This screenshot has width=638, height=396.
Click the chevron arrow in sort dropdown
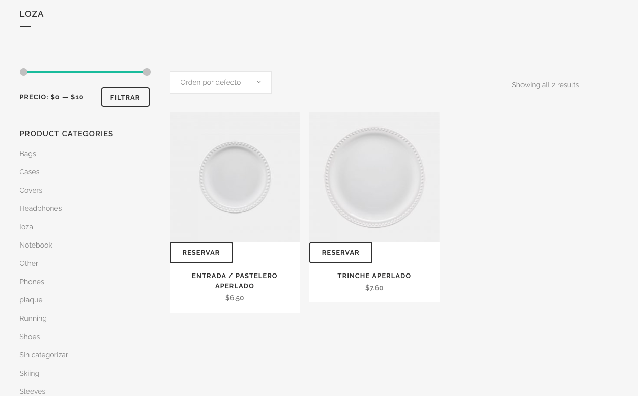tap(258, 82)
